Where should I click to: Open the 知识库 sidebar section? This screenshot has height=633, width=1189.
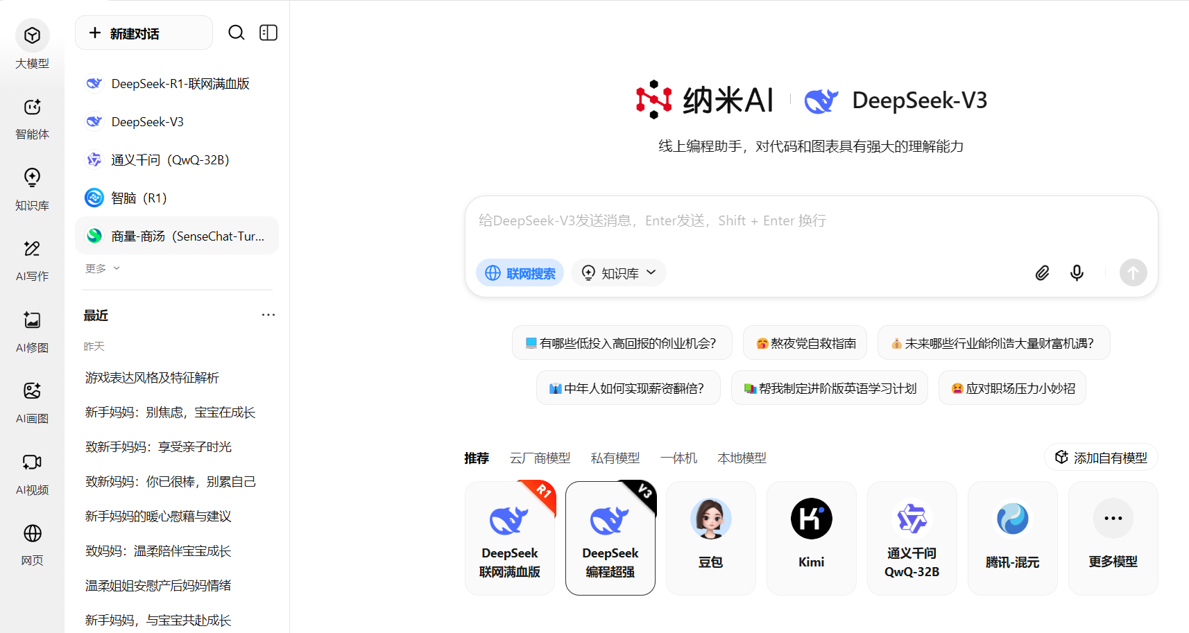coord(32,189)
